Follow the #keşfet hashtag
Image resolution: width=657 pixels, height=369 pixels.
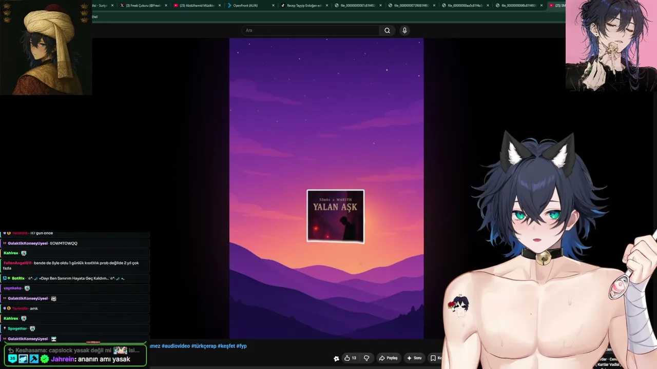point(226,346)
